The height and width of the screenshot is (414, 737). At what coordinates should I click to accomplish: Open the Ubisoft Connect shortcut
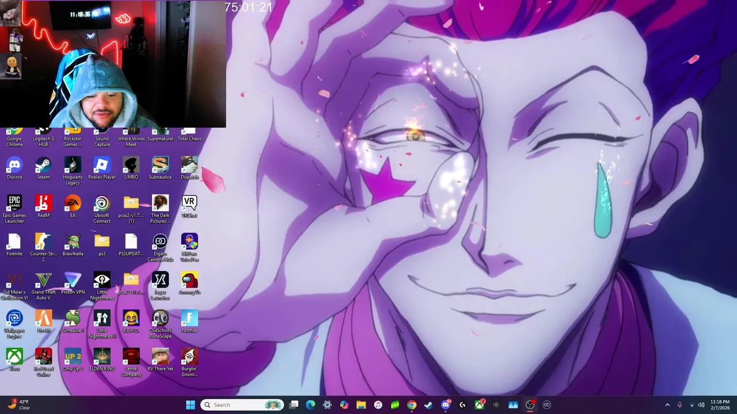coord(102,209)
